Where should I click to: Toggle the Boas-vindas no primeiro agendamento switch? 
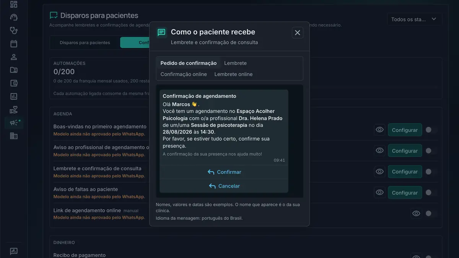(x=431, y=130)
